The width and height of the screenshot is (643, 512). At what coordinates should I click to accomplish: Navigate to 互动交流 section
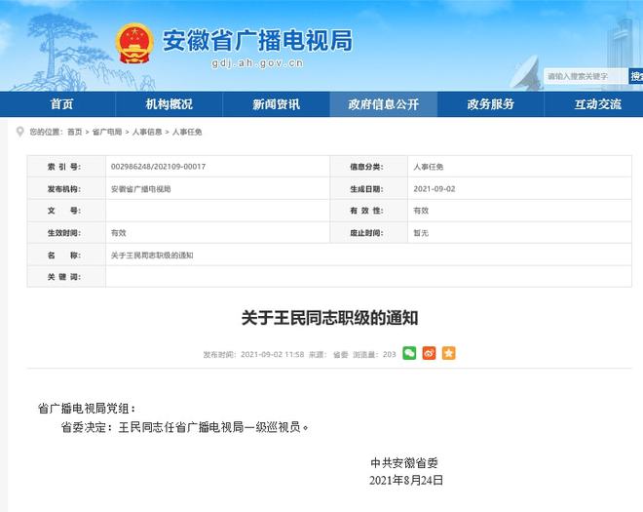point(597,104)
